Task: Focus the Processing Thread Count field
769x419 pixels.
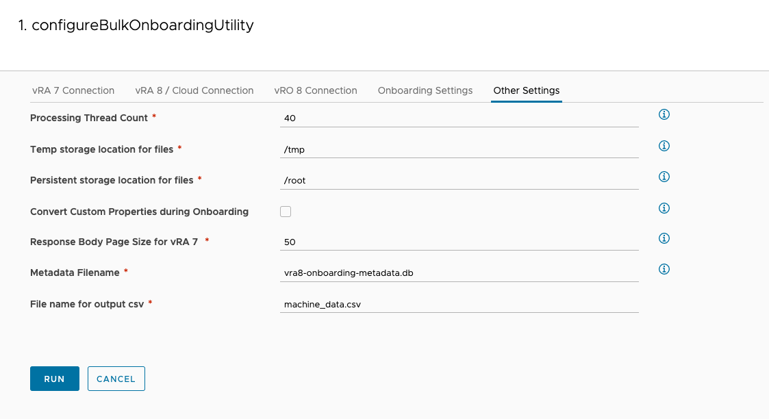Action: (459, 118)
